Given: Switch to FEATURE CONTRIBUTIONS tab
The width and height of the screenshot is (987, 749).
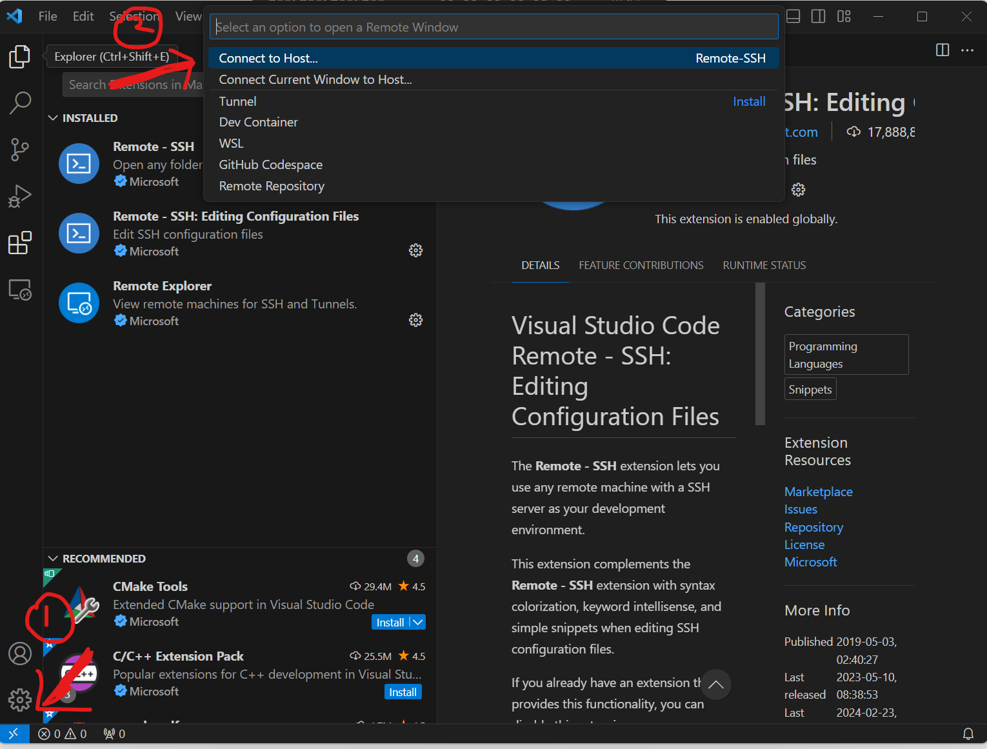Looking at the screenshot, I should (x=641, y=265).
